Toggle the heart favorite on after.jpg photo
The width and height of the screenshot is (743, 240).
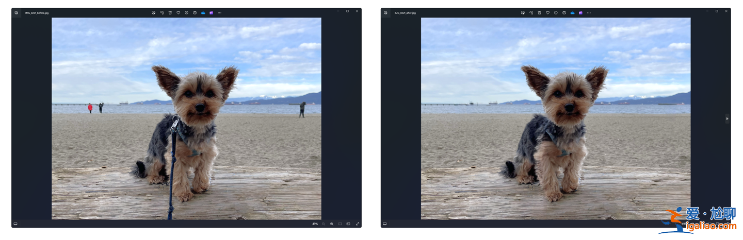coord(547,12)
